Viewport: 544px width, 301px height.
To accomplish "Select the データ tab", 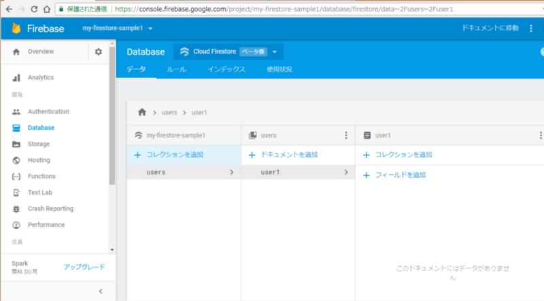I will (136, 69).
